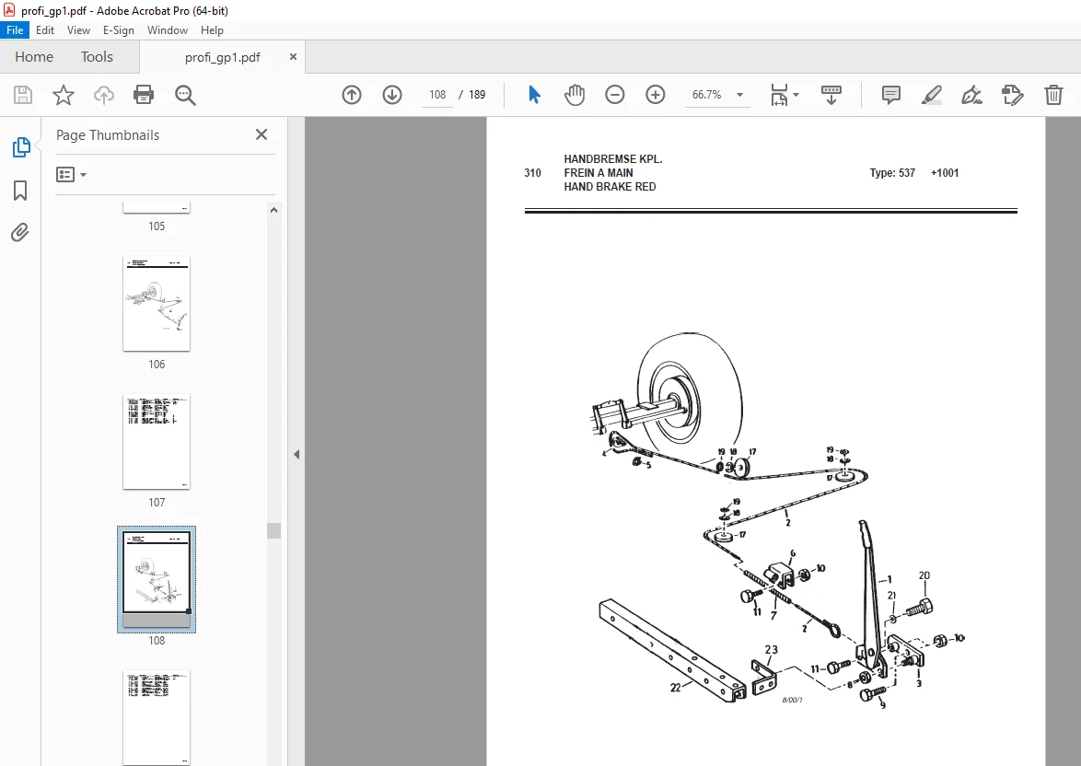Open the zoom level dropdown arrow
The width and height of the screenshot is (1081, 766).
(739, 95)
